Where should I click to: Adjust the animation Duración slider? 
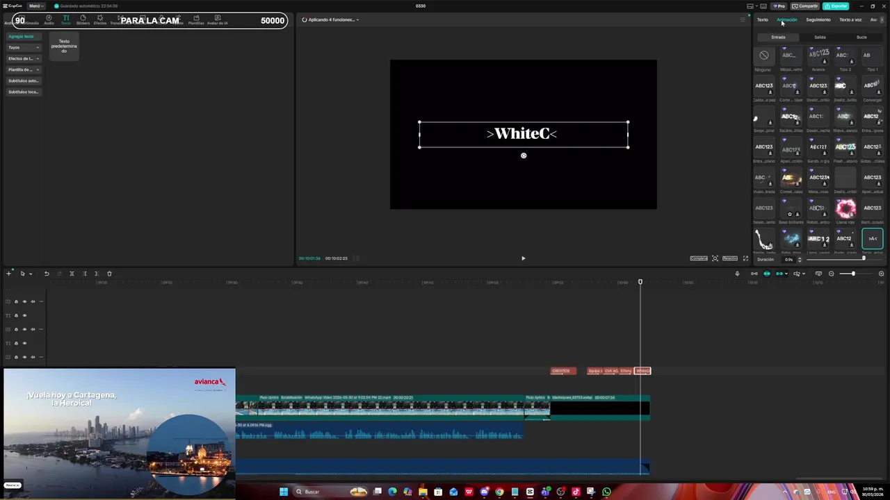click(864, 258)
